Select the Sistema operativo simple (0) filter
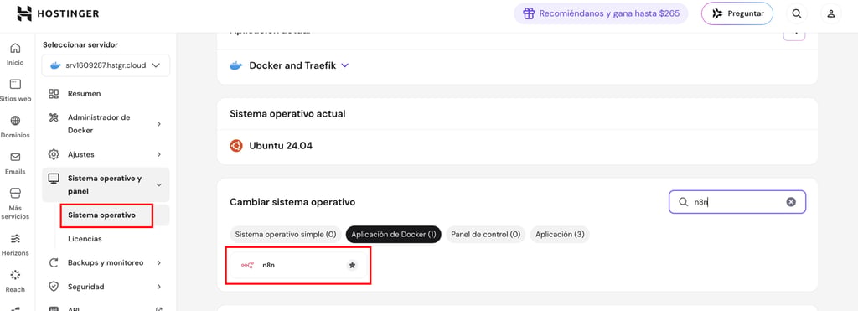This screenshot has height=311, width=858. (x=286, y=235)
